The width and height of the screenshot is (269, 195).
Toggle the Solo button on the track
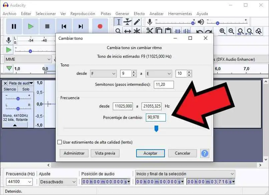[26, 89]
